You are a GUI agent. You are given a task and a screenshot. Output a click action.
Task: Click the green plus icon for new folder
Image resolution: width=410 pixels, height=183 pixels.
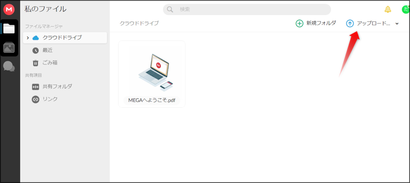[x=299, y=24]
